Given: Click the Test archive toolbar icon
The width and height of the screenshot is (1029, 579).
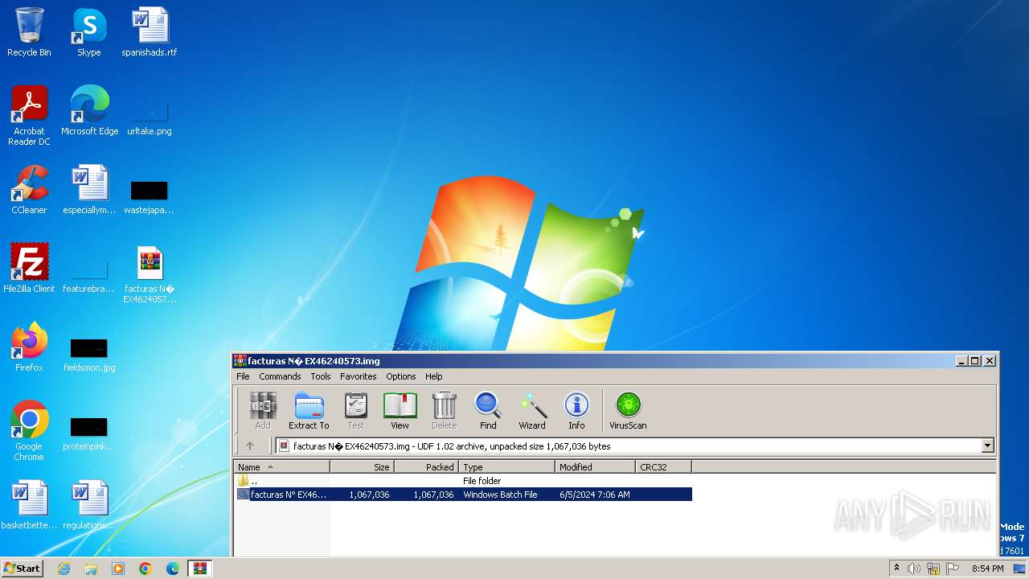Looking at the screenshot, I should point(355,411).
